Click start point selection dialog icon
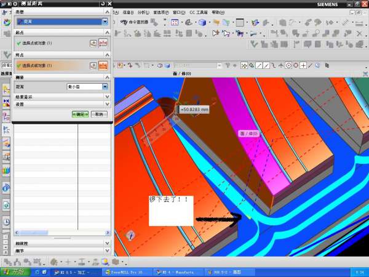Screen dimensions: 369x277 (93, 44)
